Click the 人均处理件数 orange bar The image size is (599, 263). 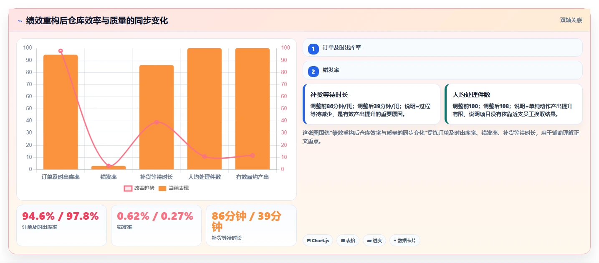tap(205, 109)
